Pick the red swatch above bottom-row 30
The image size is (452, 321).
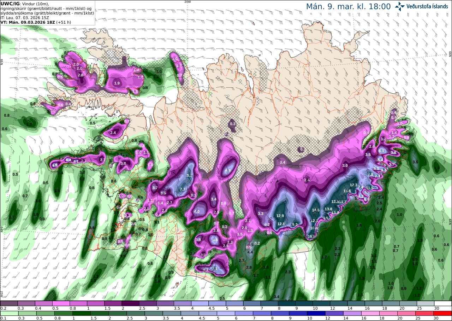pyautogui.click(x=443, y=313)
